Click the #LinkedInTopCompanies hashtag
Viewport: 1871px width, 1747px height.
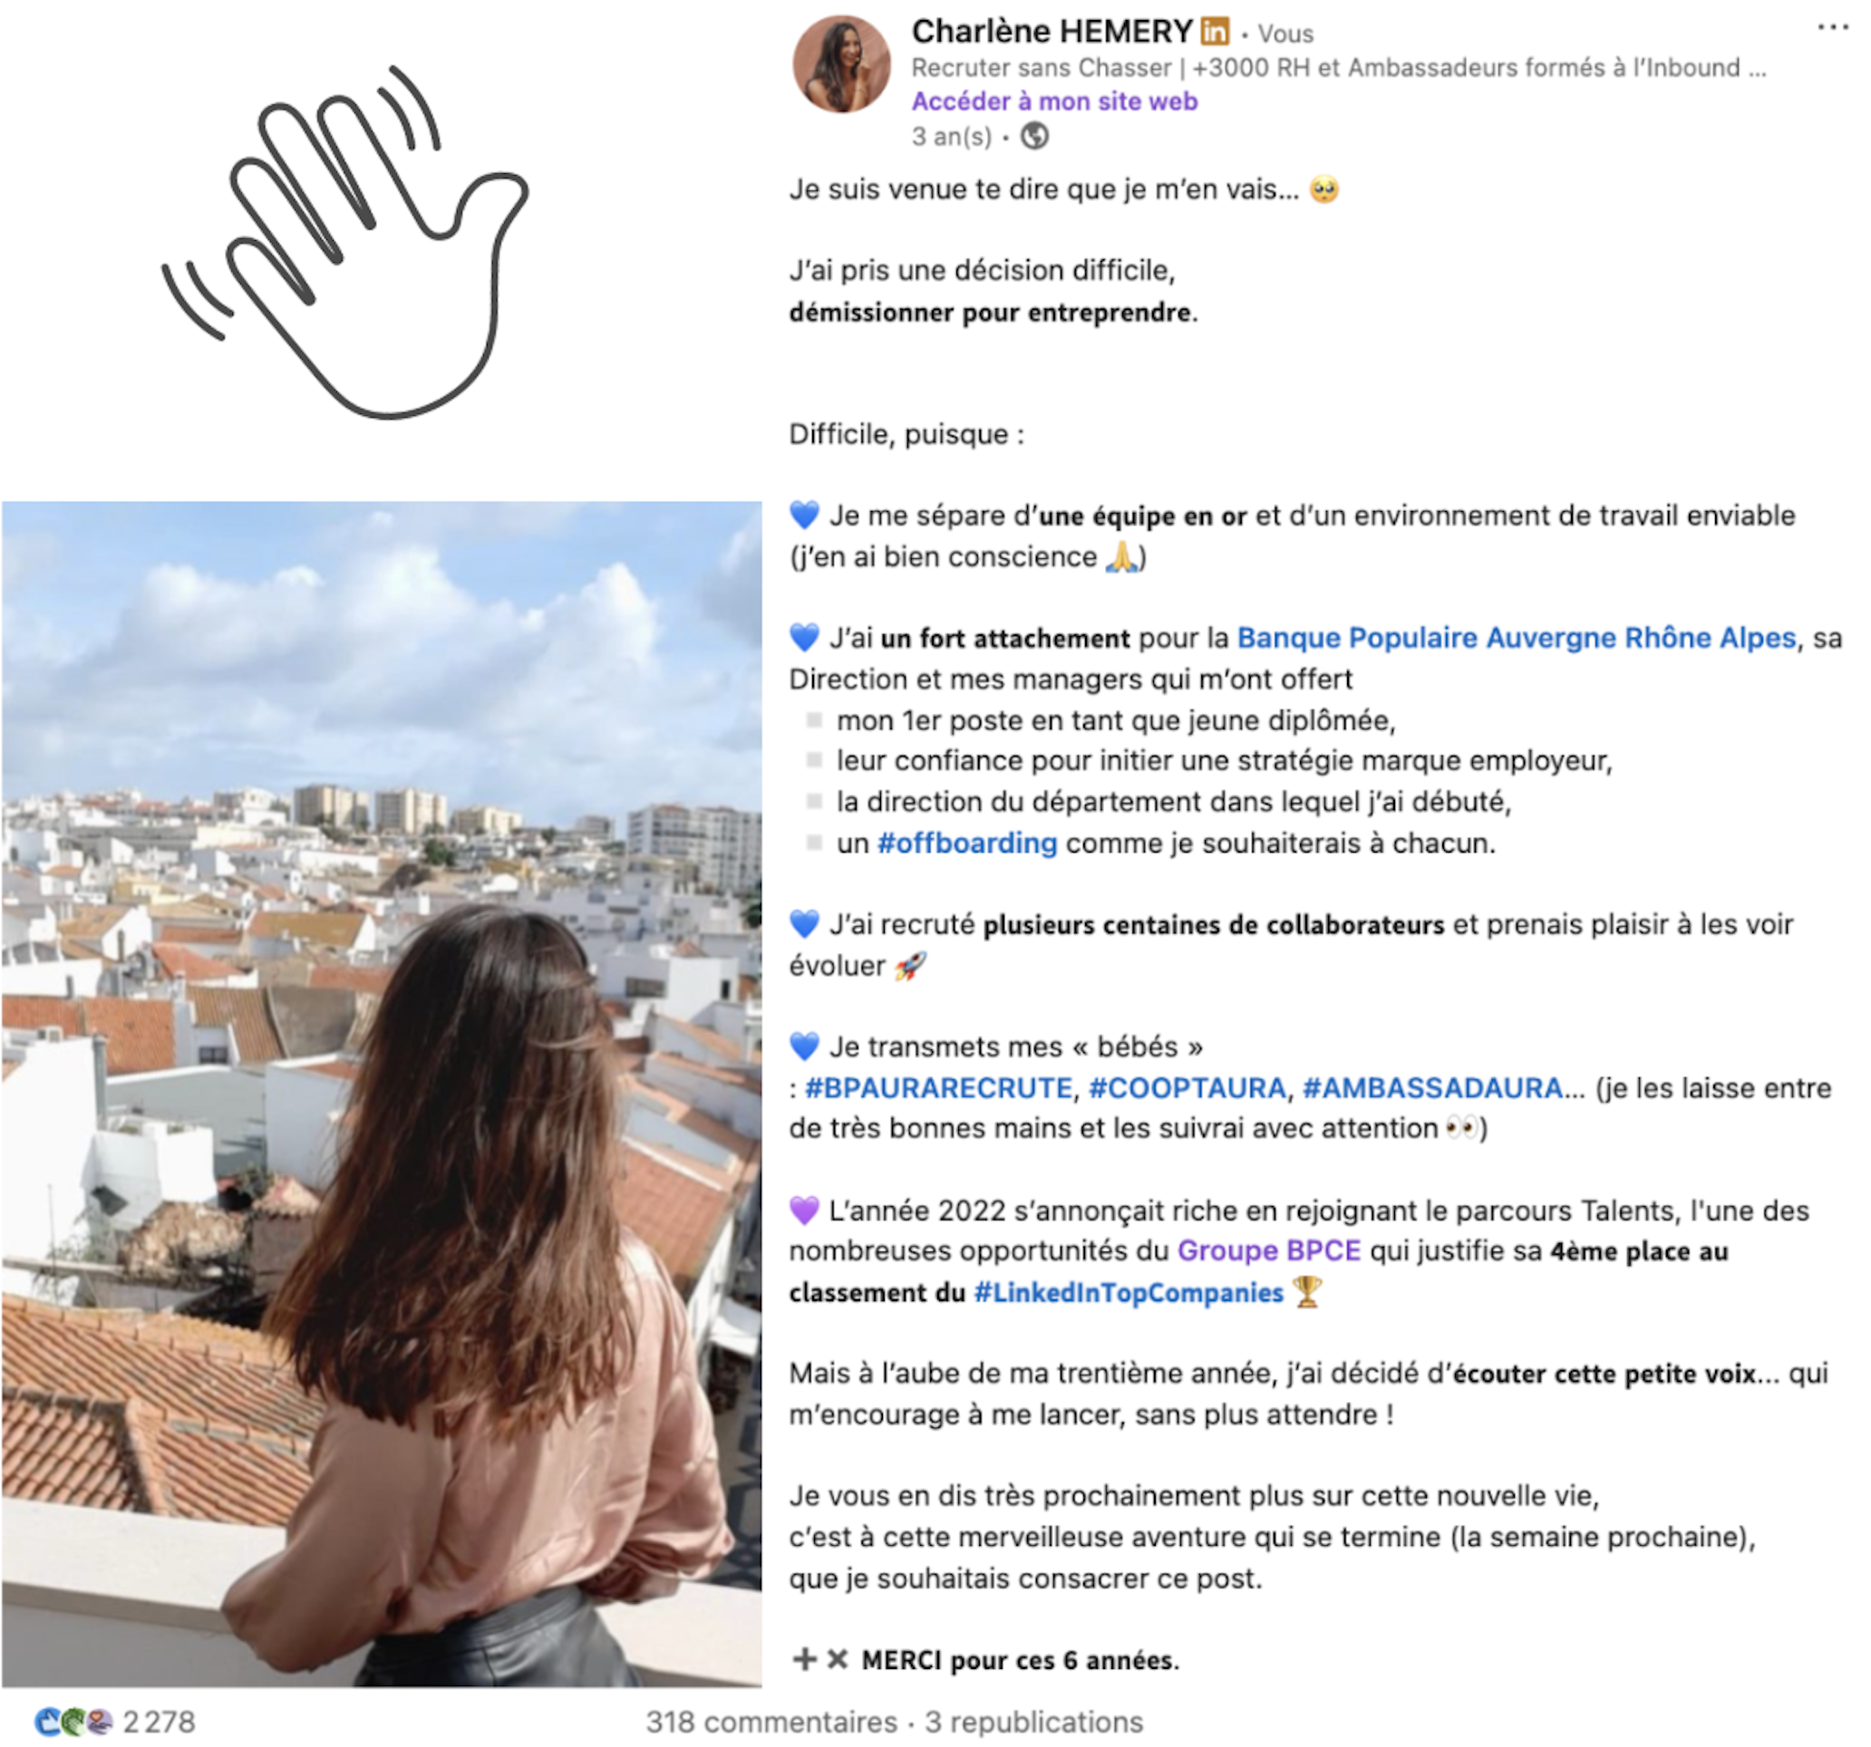coord(1129,1294)
